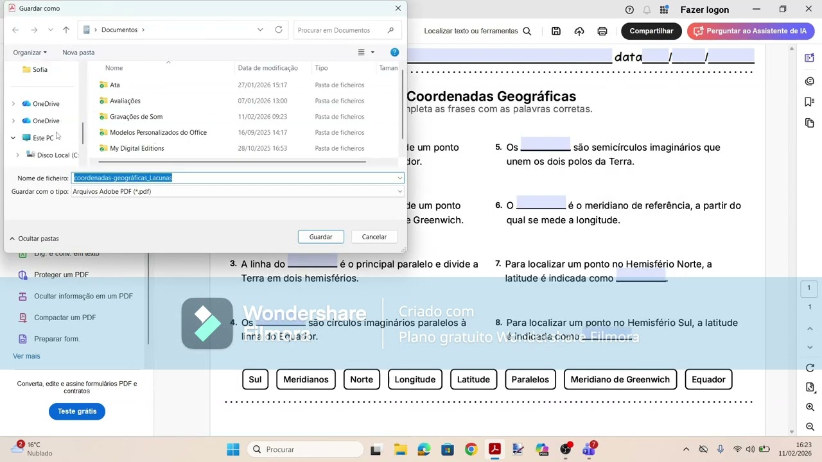
Task: Click Acrobat save disk icon
Action: tap(556, 31)
